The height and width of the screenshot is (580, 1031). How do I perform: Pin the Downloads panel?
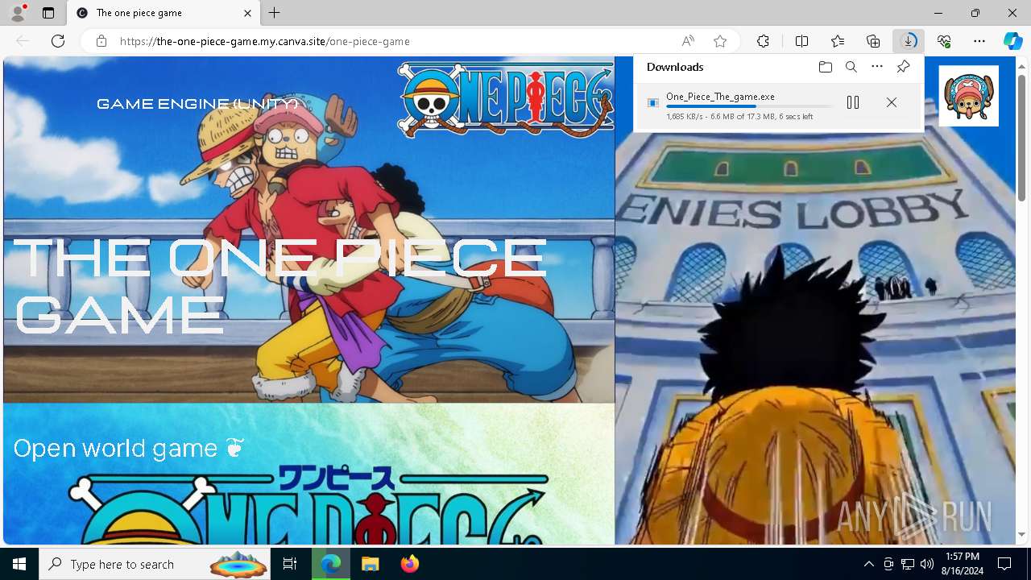903,67
